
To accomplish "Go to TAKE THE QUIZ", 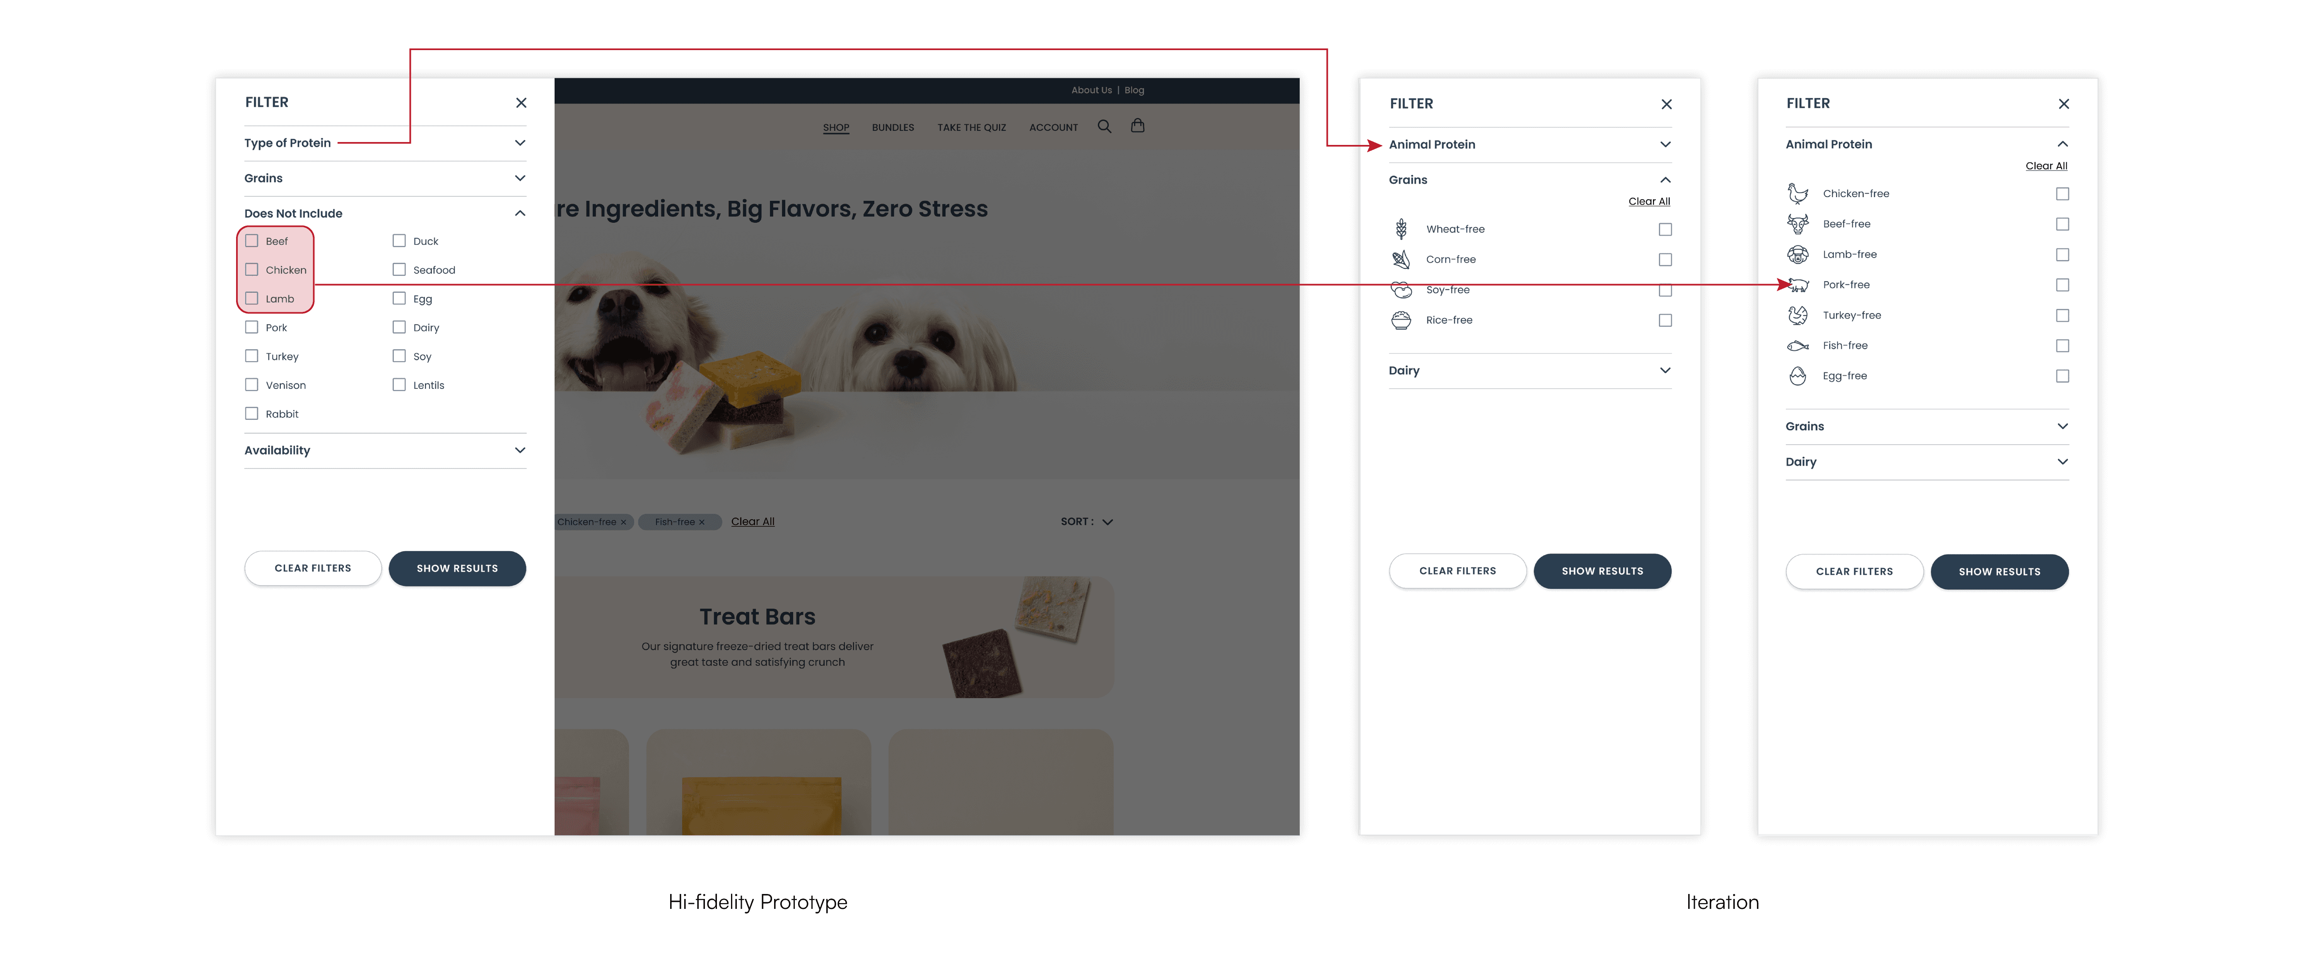I will click(x=972, y=128).
